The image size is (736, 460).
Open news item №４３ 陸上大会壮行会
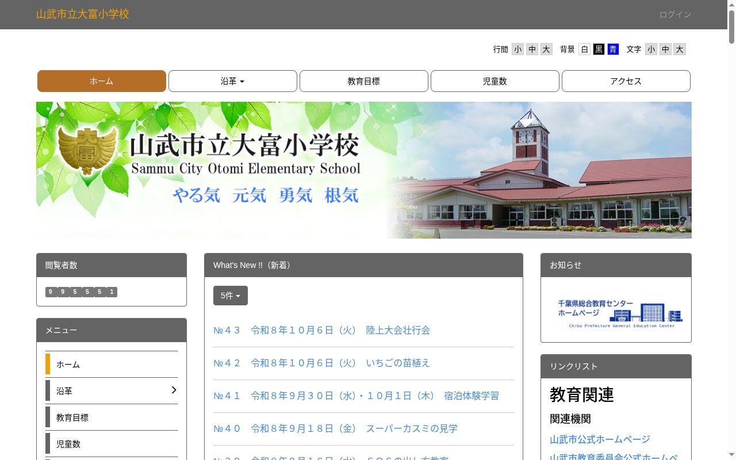322,331
